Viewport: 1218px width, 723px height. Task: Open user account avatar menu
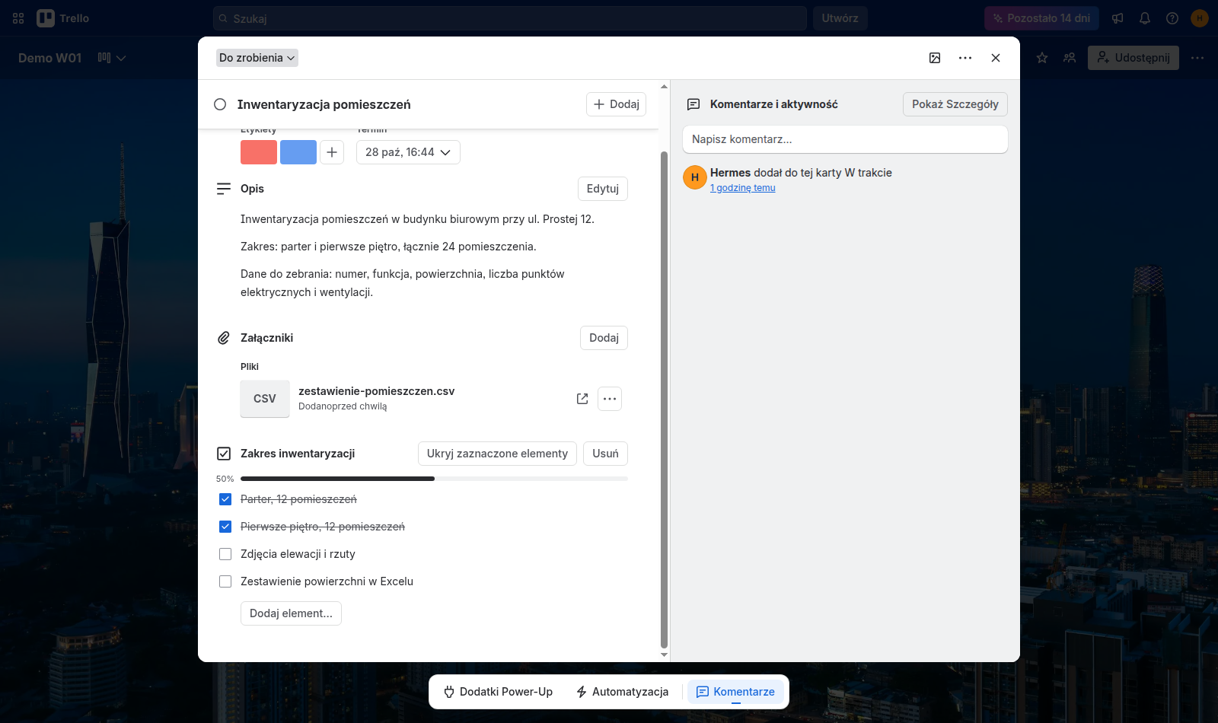pyautogui.click(x=1200, y=18)
